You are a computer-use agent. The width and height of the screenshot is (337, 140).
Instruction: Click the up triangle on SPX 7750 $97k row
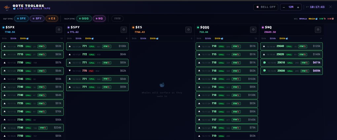point(5,63)
